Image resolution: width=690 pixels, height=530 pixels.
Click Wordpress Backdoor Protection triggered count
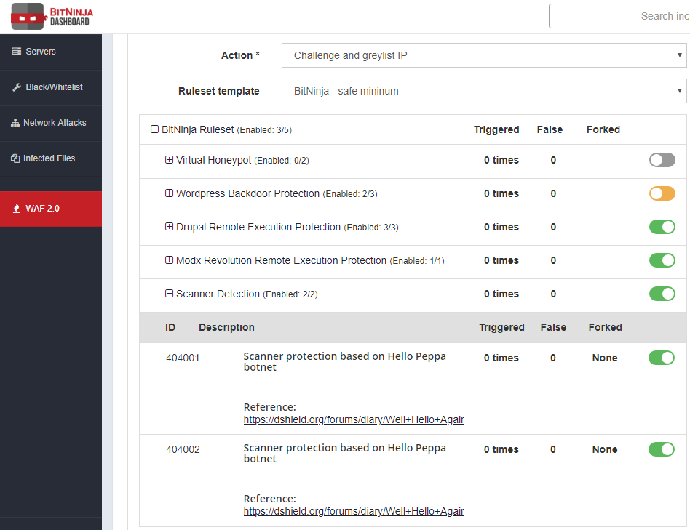coord(501,193)
